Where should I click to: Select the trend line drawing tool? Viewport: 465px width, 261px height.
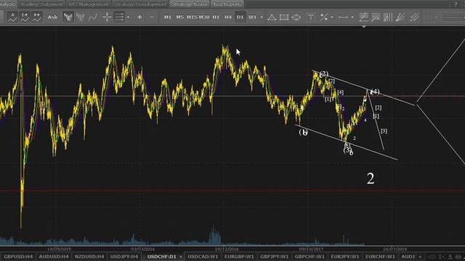click(324, 17)
